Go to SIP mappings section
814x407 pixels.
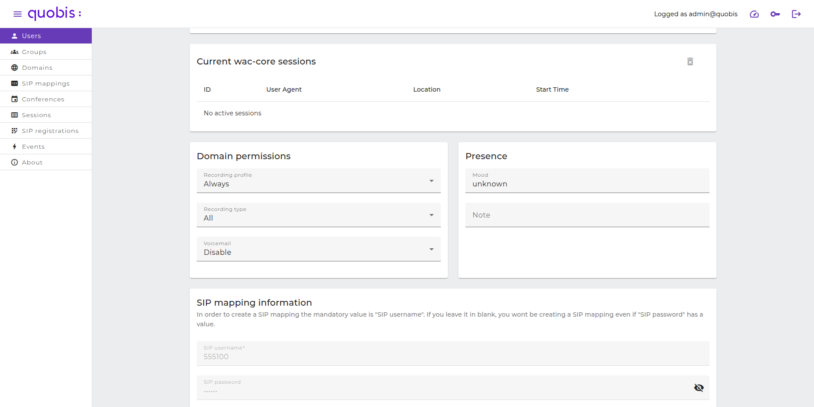[46, 83]
